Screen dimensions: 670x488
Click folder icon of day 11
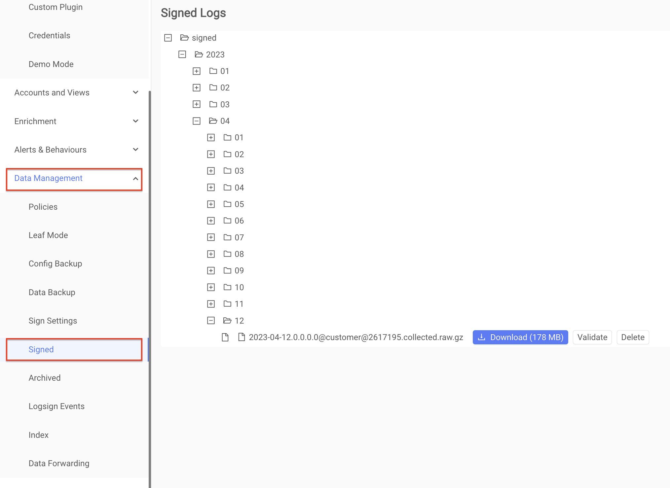[227, 303]
